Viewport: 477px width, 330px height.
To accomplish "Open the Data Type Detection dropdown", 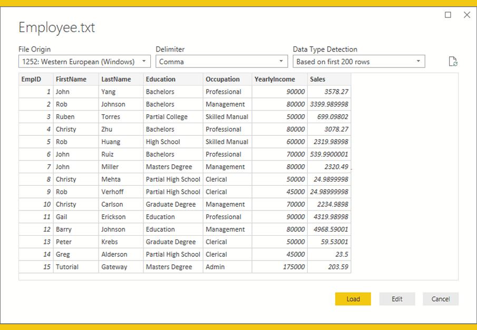I will (358, 62).
